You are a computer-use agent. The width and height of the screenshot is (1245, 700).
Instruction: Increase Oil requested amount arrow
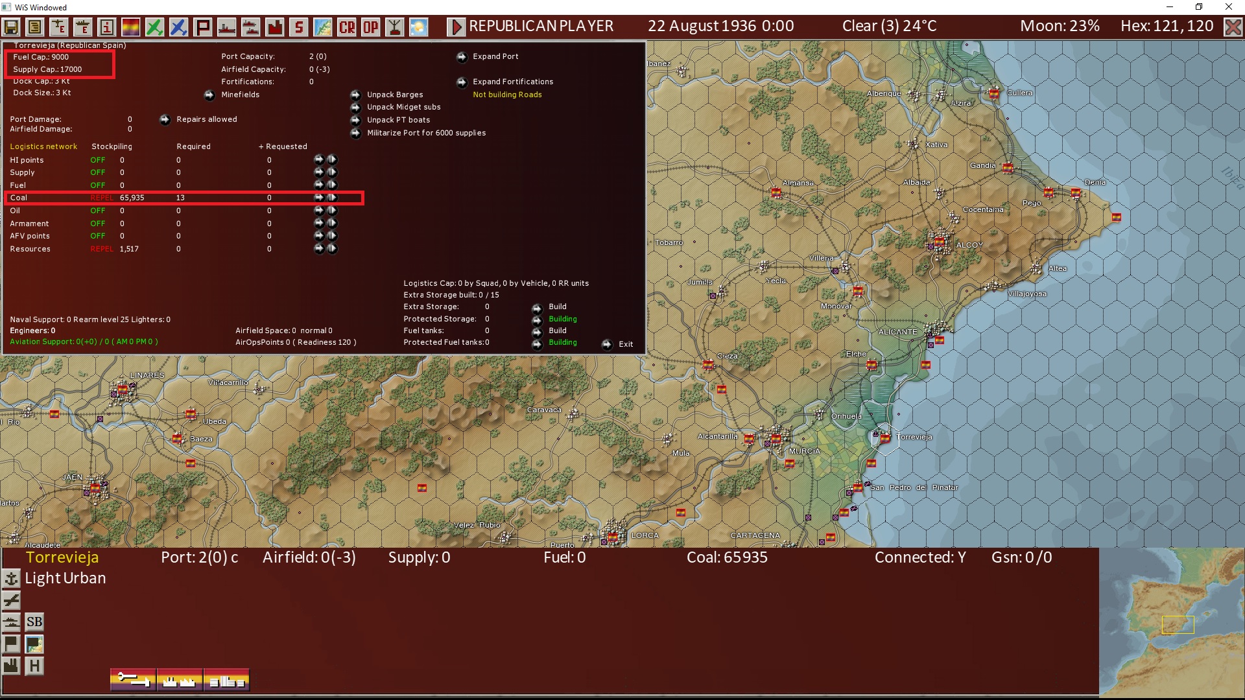tap(319, 211)
